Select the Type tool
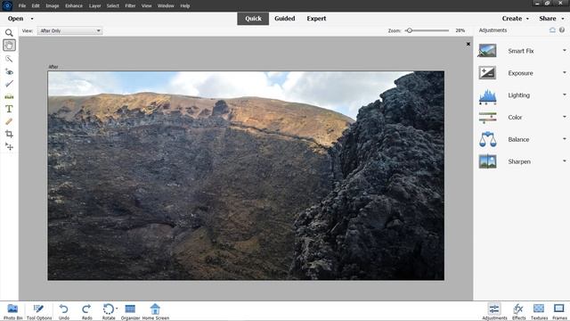 [x=9, y=109]
